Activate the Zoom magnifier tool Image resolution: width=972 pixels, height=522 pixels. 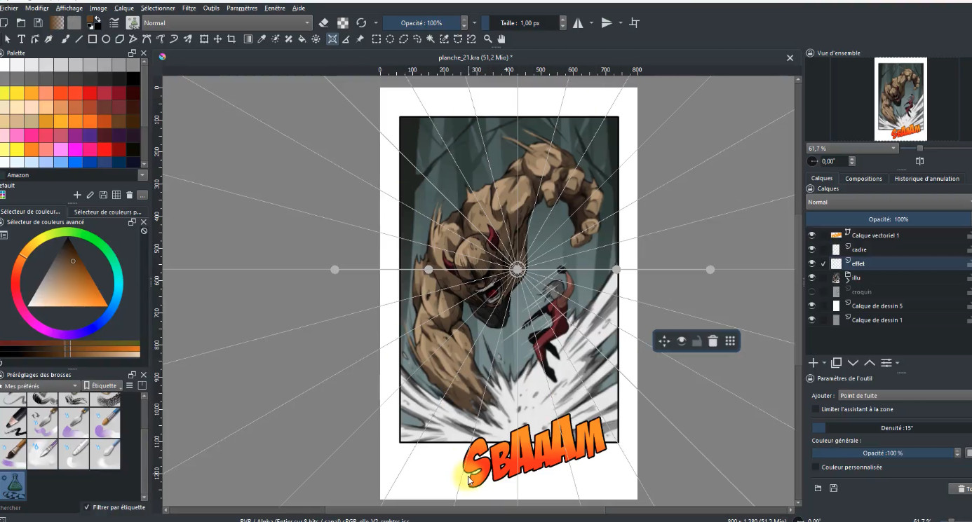tap(488, 39)
